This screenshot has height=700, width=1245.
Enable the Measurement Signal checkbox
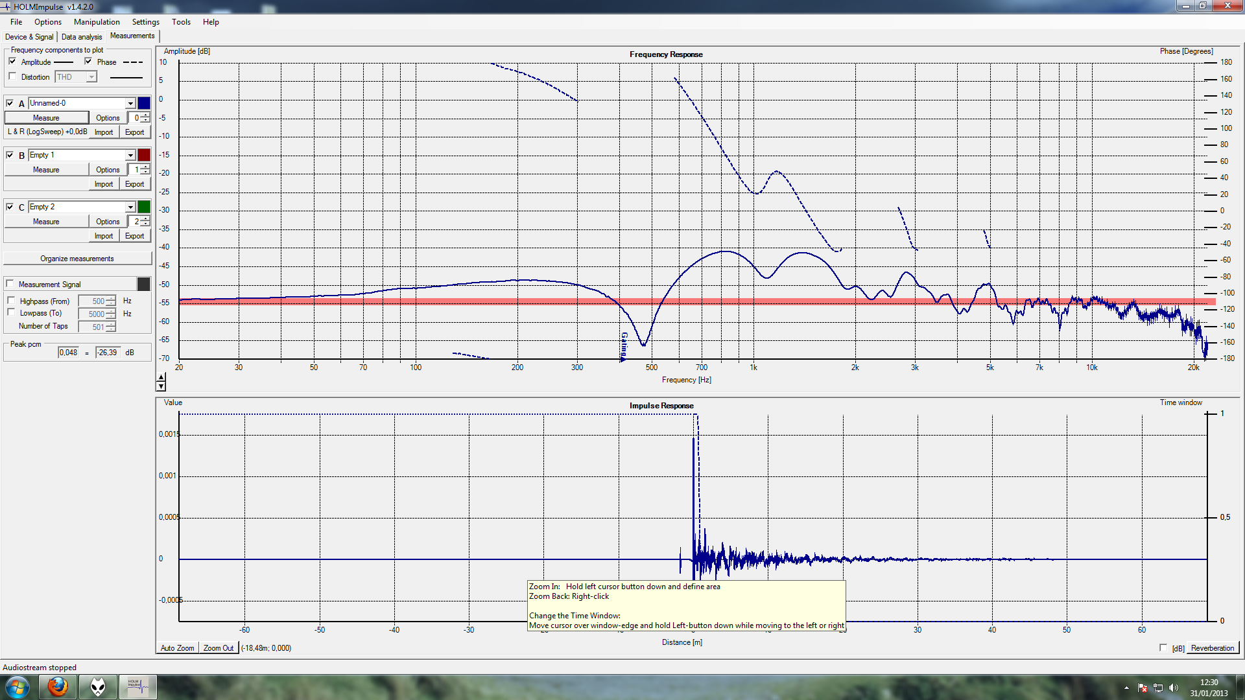tap(10, 284)
